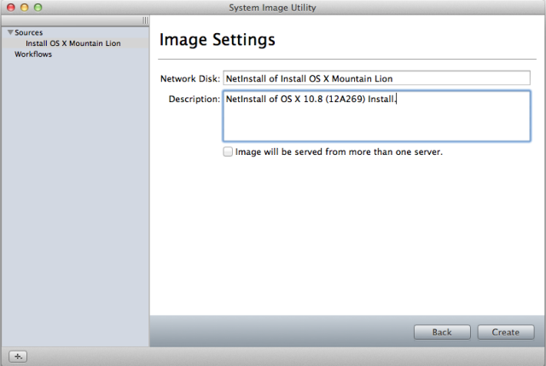This screenshot has width=546, height=366.
Task: Click the sidebar resize handle grip
Action: tap(145, 20)
